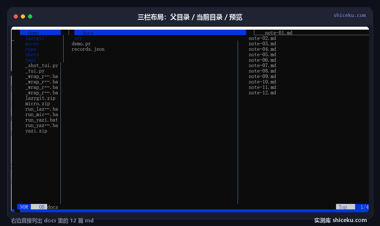Click note-09.md in preview list
The image size is (380, 226).
coord(262,77)
